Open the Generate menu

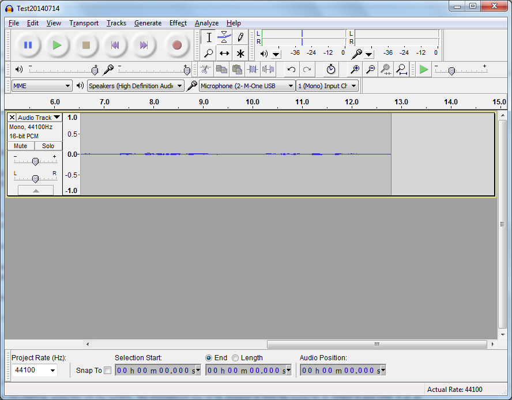click(148, 23)
